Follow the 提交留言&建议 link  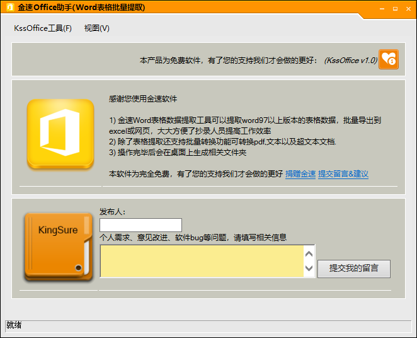coord(343,174)
